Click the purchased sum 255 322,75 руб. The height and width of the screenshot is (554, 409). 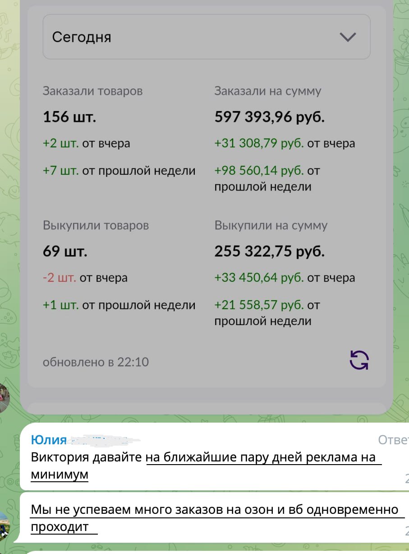pos(269,251)
